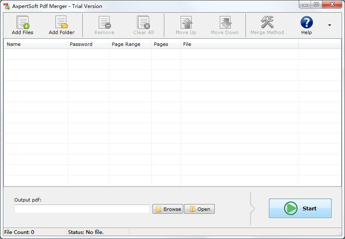Click the File column header

pyautogui.click(x=240, y=44)
